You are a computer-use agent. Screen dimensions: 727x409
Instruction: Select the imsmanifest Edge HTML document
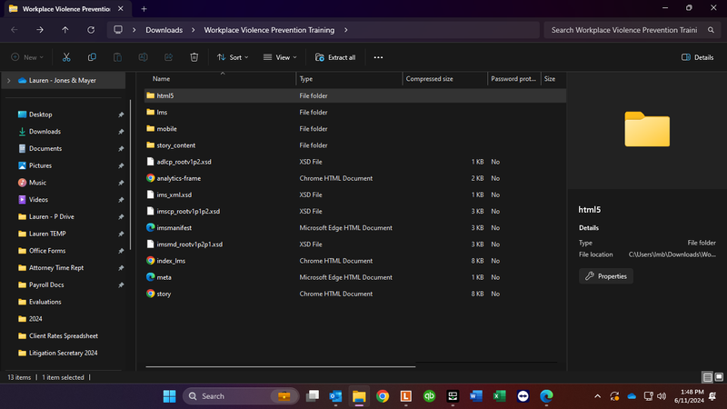coord(174,227)
